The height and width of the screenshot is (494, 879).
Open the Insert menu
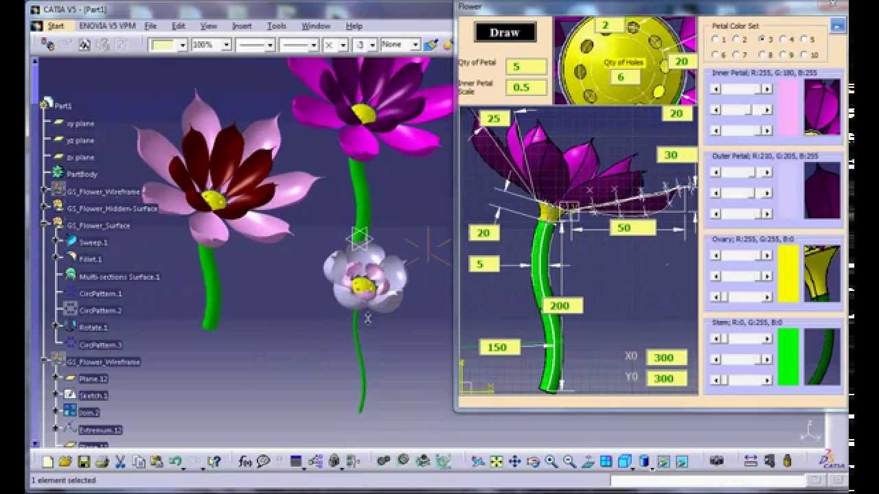click(242, 25)
